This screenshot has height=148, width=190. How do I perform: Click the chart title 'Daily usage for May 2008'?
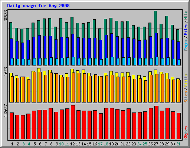coord(38,6)
